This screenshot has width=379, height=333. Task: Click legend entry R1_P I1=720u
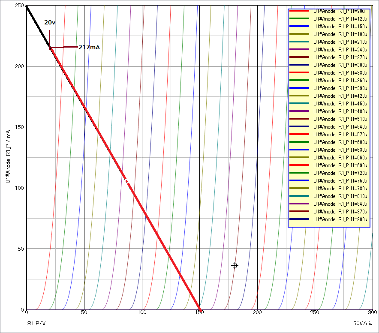pos(328,173)
